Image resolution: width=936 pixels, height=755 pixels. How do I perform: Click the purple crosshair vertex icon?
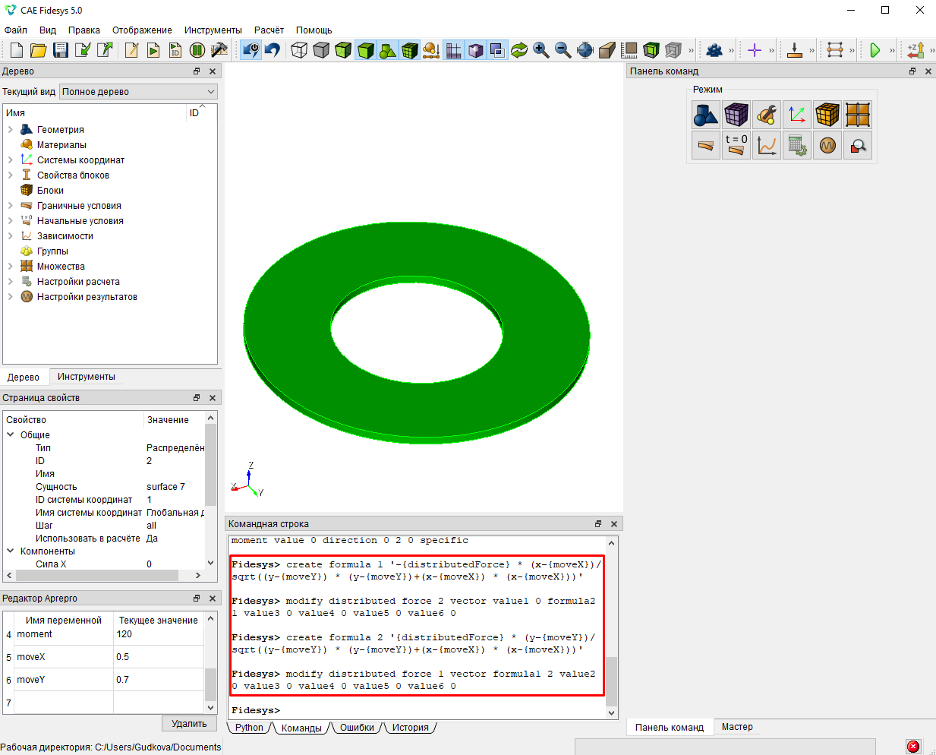pyautogui.click(x=755, y=50)
